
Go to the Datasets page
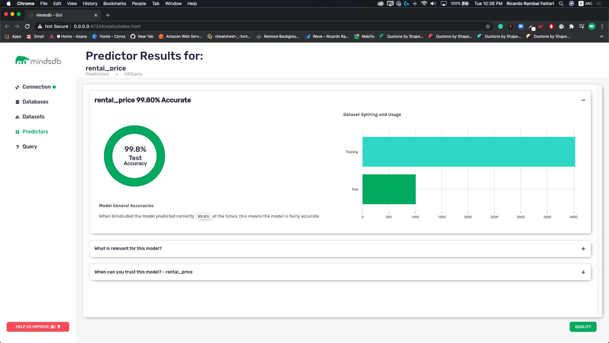33,117
